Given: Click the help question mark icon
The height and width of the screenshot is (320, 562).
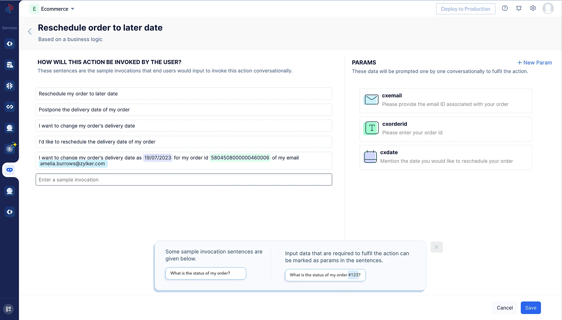Looking at the screenshot, I should coord(505,8).
